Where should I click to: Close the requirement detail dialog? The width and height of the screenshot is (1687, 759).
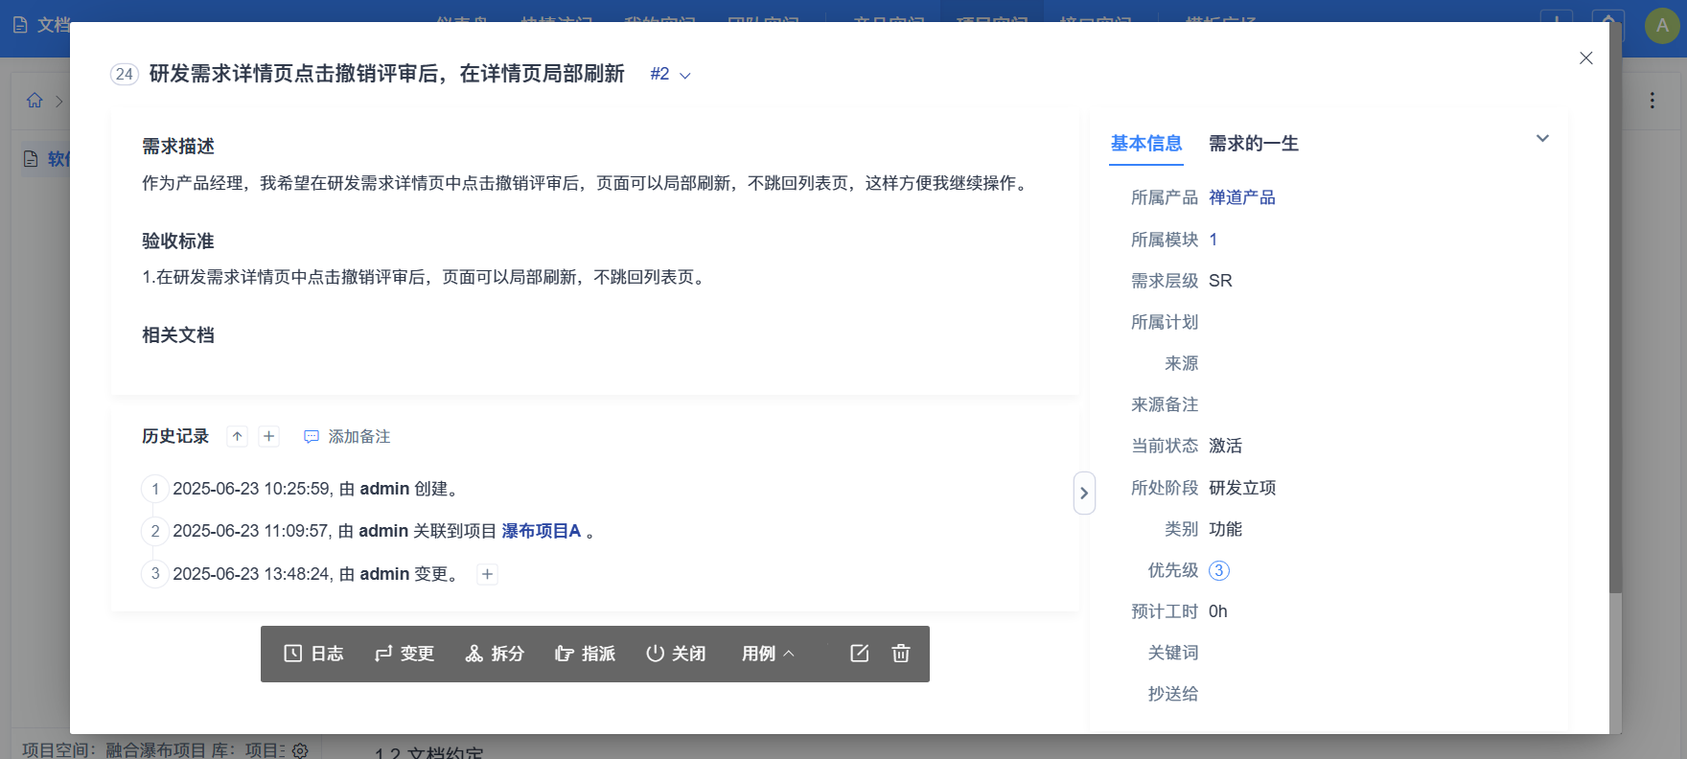1585,58
